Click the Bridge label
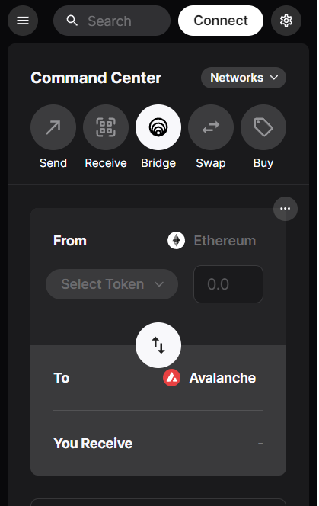Image resolution: width=319 pixels, height=506 pixels. pyautogui.click(x=158, y=163)
